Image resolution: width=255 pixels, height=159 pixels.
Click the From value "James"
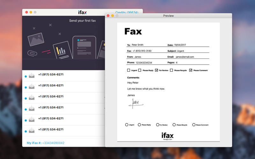pos(138,57)
